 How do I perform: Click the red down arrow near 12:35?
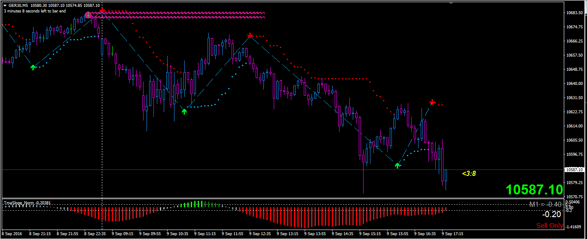click(250, 35)
